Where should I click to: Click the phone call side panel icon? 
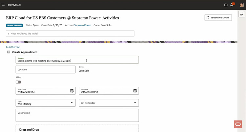[x=242, y=14]
